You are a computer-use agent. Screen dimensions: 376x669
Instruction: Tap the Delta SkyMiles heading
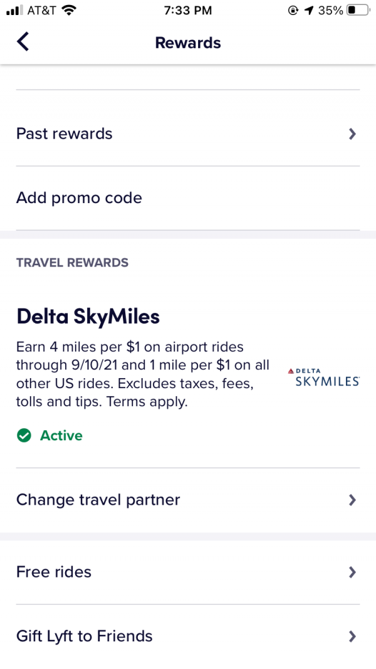(x=88, y=317)
